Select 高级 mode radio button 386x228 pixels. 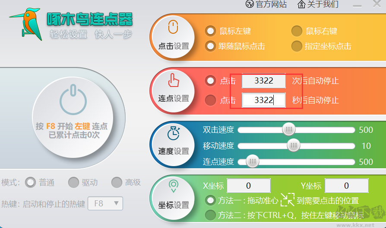(x=117, y=183)
